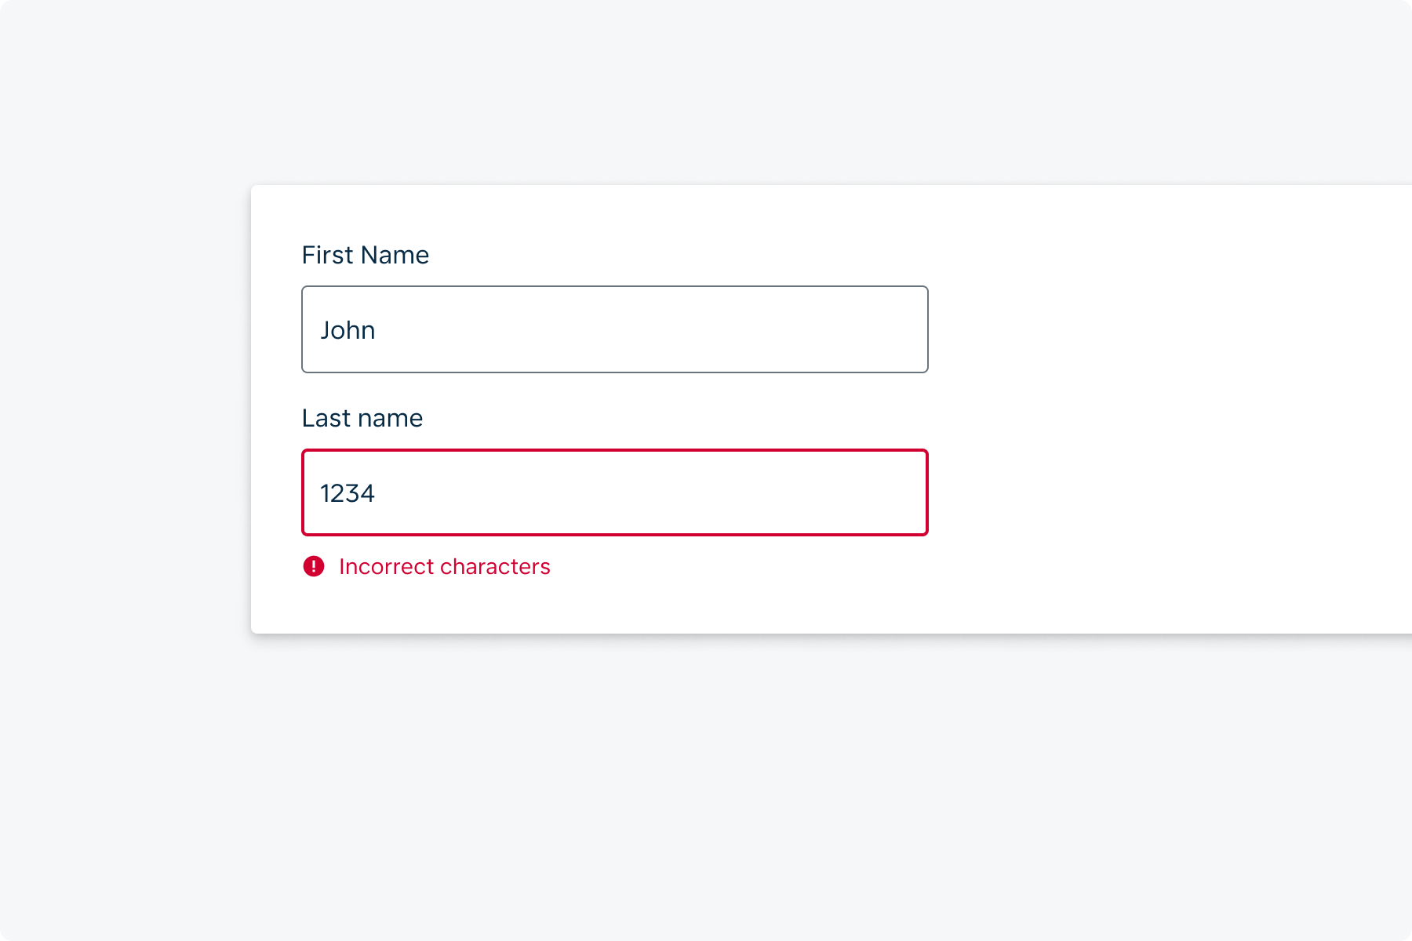Image resolution: width=1412 pixels, height=941 pixels.
Task: Click the word "Last" in the second label
Action: (326, 418)
